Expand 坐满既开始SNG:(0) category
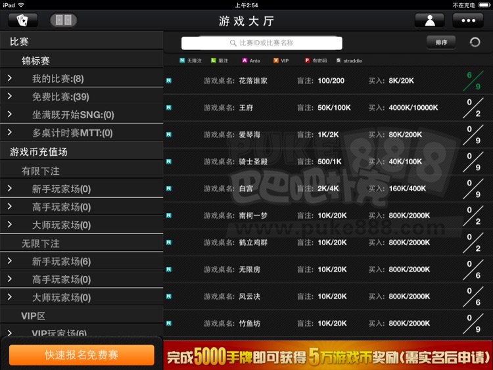Viewport: 493px width, 370px height. pyautogui.click(x=82, y=114)
